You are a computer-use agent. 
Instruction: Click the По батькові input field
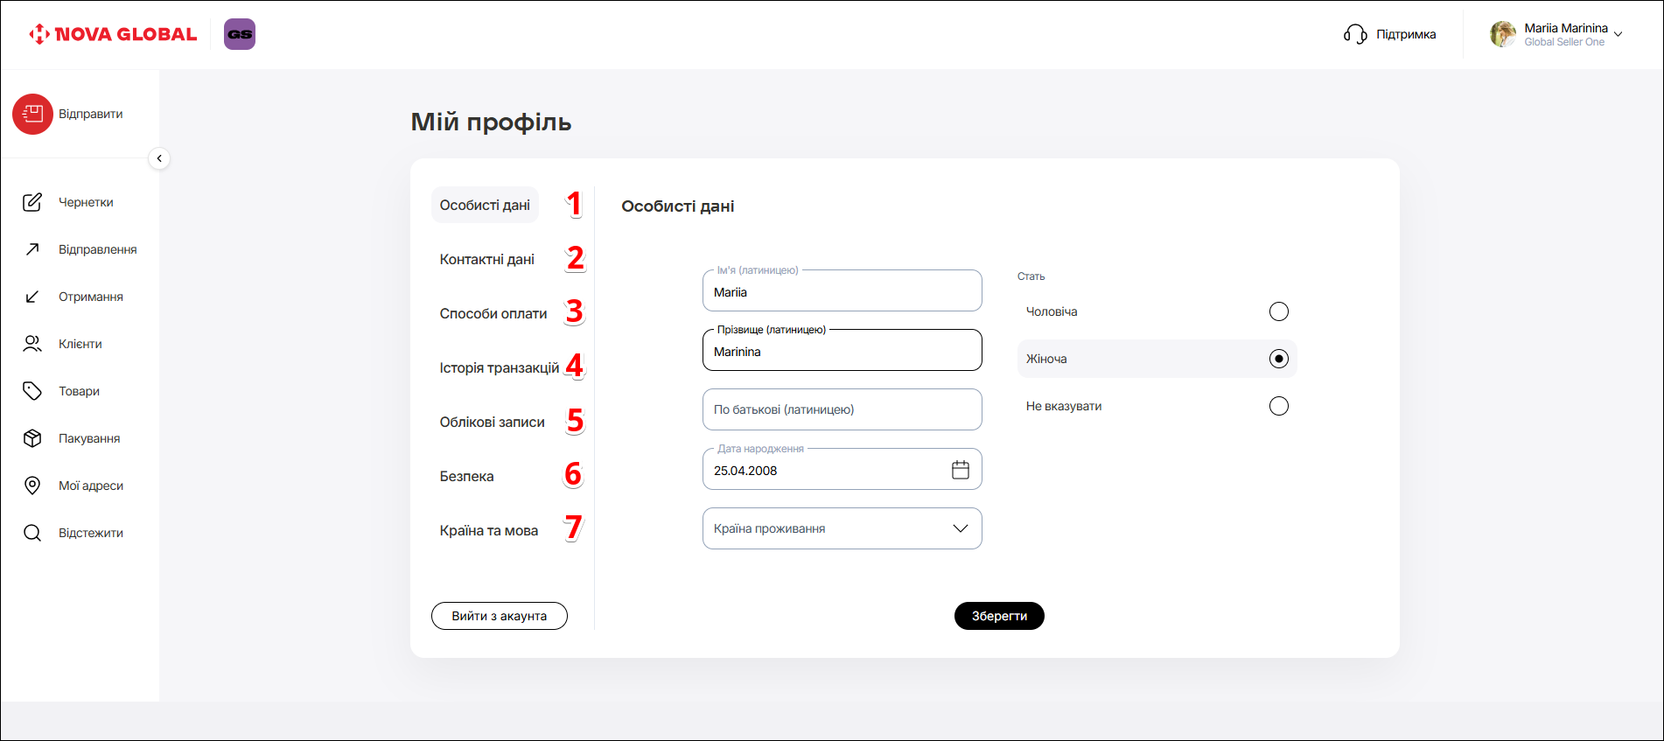842,409
